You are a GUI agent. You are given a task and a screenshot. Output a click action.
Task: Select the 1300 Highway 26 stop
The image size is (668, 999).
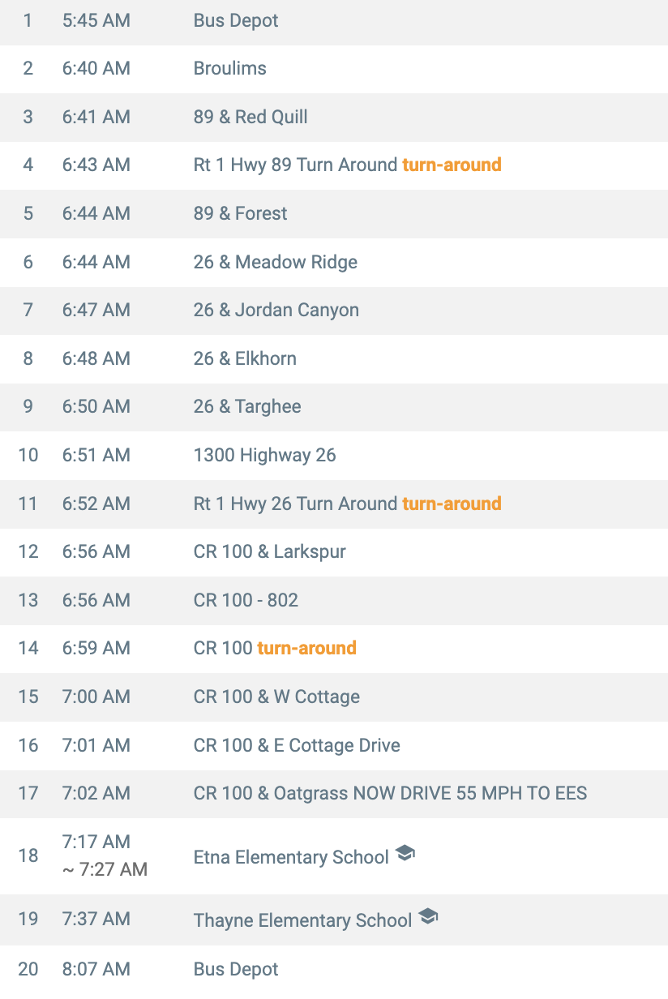pyautogui.click(x=264, y=455)
